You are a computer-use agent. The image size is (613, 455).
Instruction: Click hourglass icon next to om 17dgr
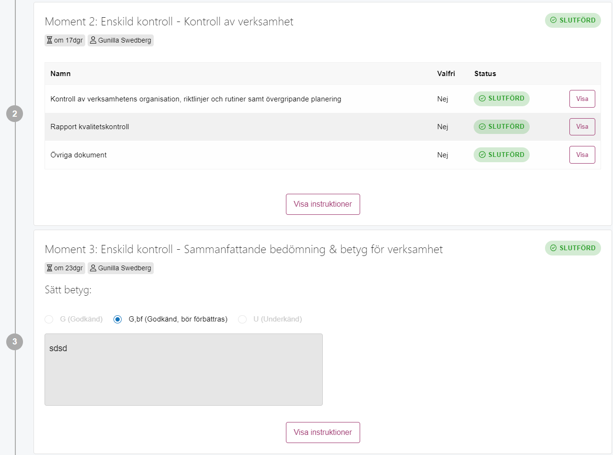point(49,40)
